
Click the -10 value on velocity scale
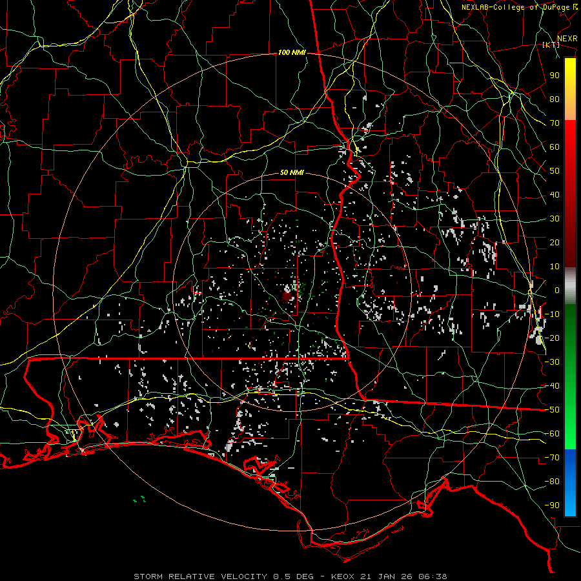coord(552,314)
